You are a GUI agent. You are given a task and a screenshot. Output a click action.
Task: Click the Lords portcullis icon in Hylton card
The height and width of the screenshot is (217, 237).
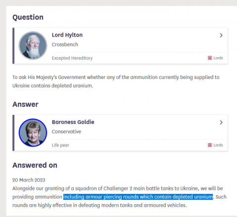(210, 58)
